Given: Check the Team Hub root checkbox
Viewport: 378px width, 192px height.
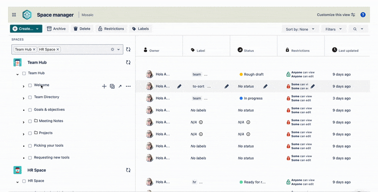Looking at the screenshot, I should 24,74.
